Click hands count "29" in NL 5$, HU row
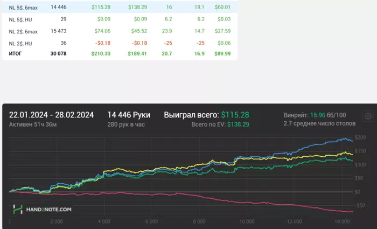The height and width of the screenshot is (229, 377). [x=64, y=19]
